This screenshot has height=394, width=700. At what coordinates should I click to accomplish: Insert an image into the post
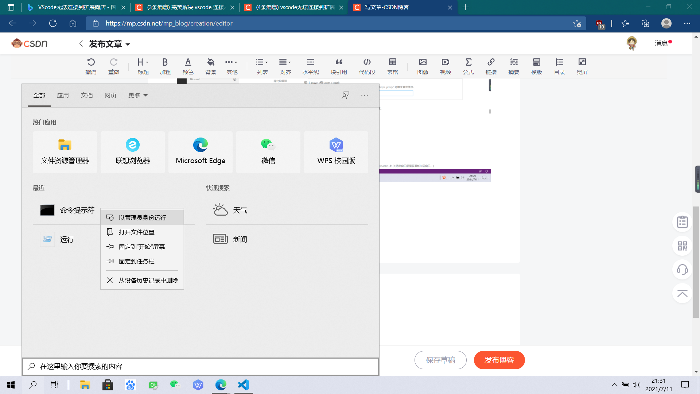coord(423,66)
